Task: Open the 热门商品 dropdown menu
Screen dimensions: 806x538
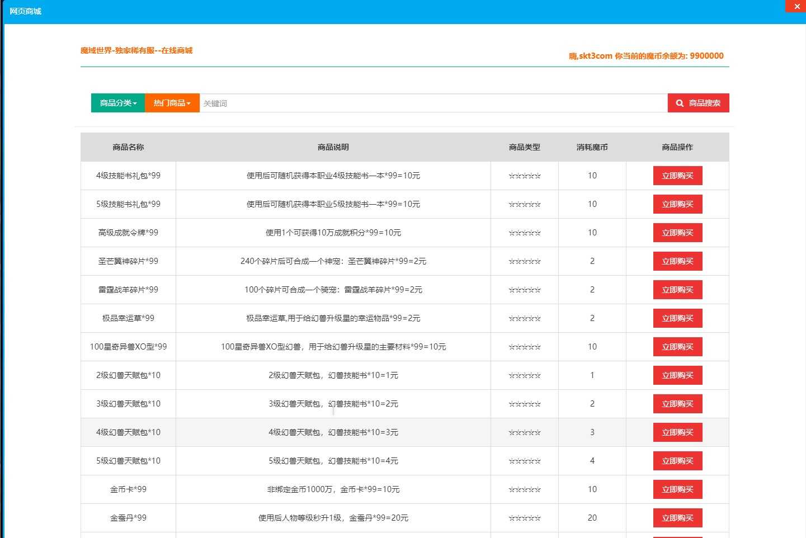Action: click(172, 103)
